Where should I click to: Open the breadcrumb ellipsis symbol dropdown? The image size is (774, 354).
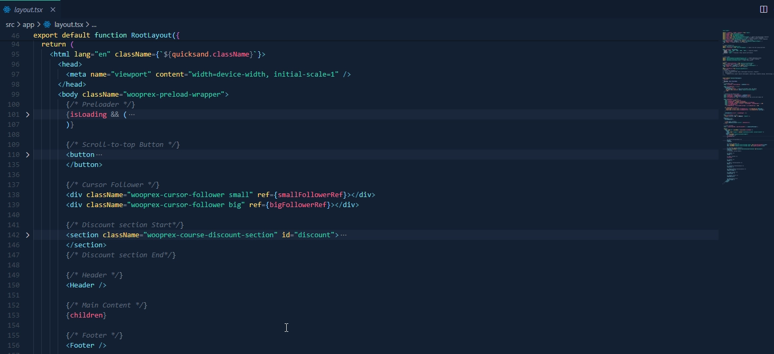93,24
